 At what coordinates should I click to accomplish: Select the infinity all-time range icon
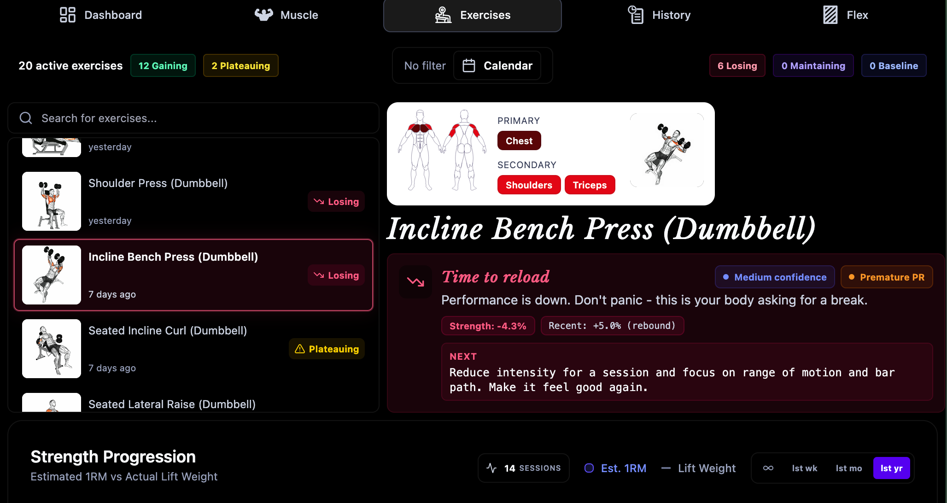(x=768, y=468)
